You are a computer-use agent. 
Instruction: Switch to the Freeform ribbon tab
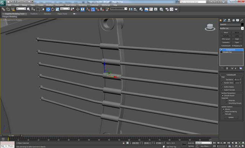pyautogui.click(x=34, y=14)
